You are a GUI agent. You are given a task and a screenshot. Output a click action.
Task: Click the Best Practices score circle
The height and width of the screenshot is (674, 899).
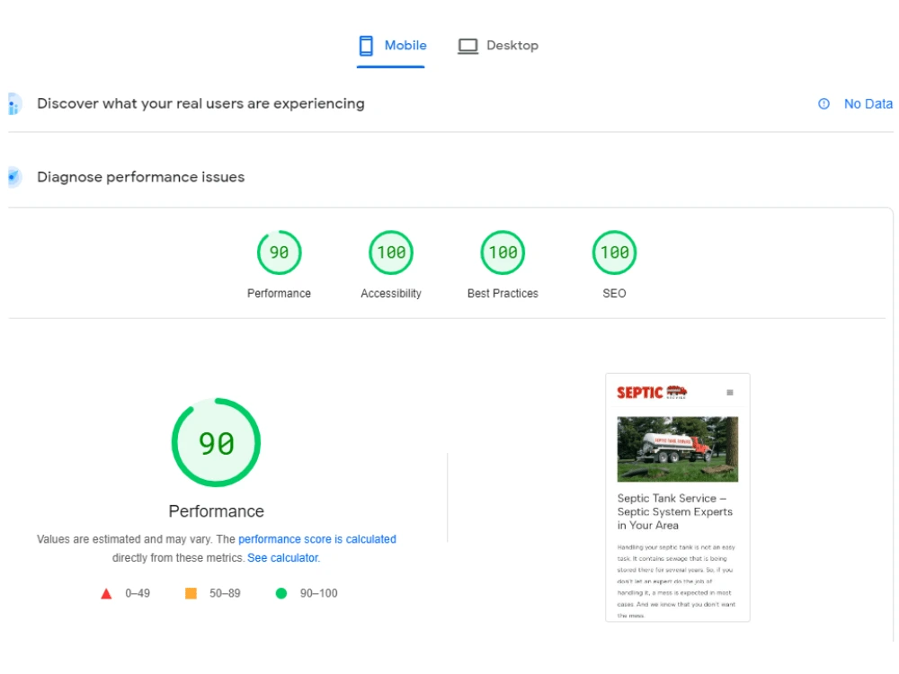pos(503,253)
